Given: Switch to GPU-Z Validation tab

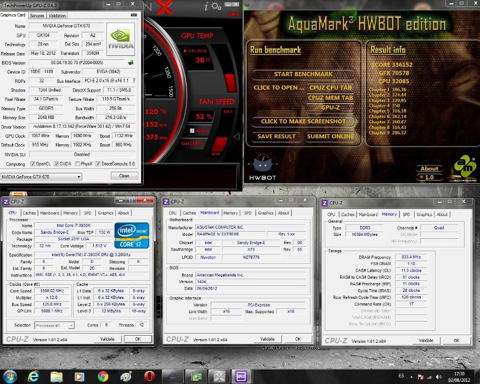Looking at the screenshot, I should pos(57,15).
